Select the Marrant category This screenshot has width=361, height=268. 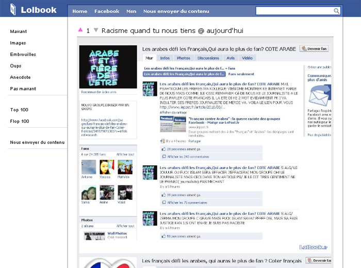point(19,31)
